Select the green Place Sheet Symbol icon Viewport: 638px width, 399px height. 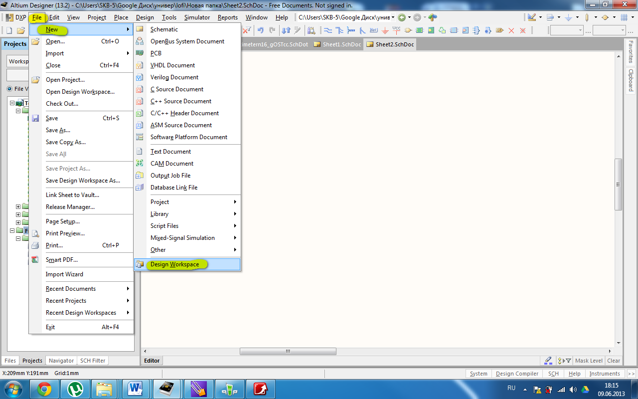(419, 30)
